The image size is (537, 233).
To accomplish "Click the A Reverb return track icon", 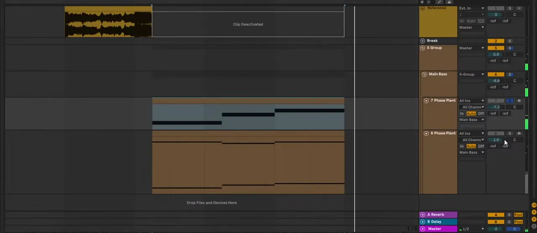I will tap(422, 215).
